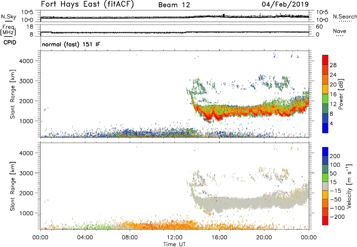Click the '20:00' time tick label
Viewport: 357px width, 247px height.
click(264, 238)
